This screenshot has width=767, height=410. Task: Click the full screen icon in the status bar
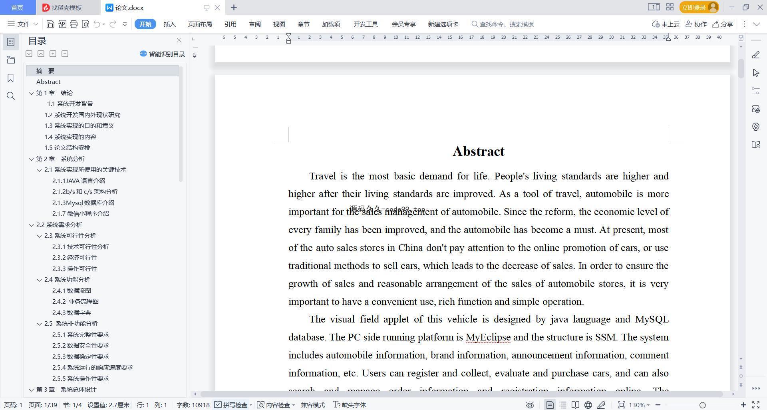coord(756,405)
